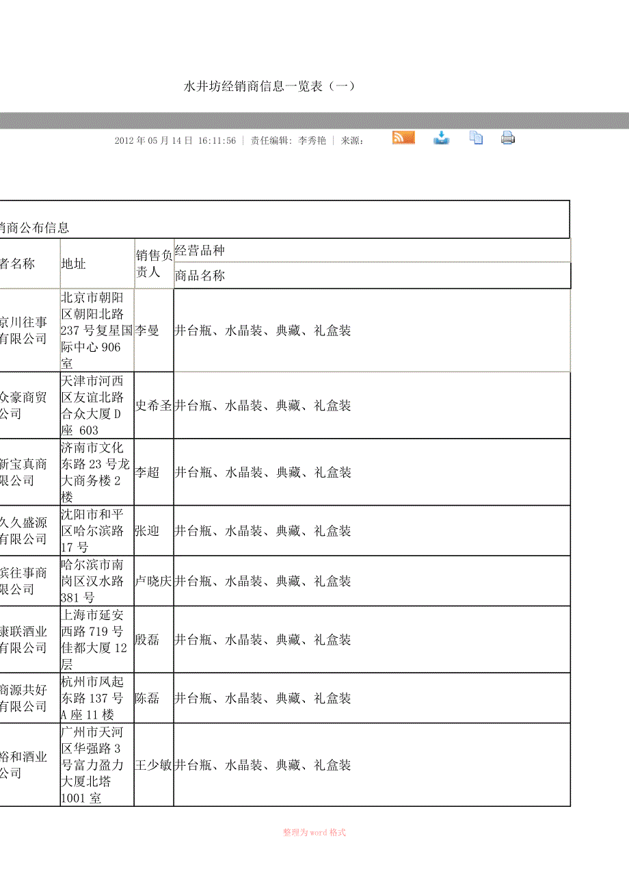Select the 地址 column header
Viewport: 629px width, 891px height.
[x=74, y=263]
